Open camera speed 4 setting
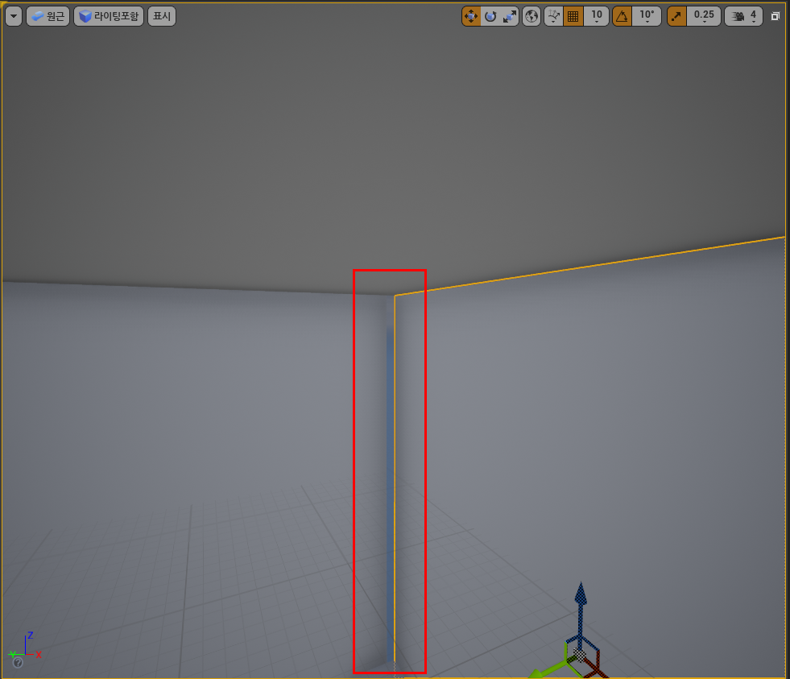This screenshot has height=679, width=790. click(743, 16)
